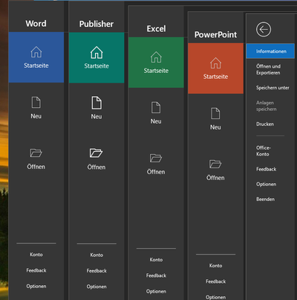Open Office-Konto in the backstage menu
The width and height of the screenshot is (297, 300).
264,151
